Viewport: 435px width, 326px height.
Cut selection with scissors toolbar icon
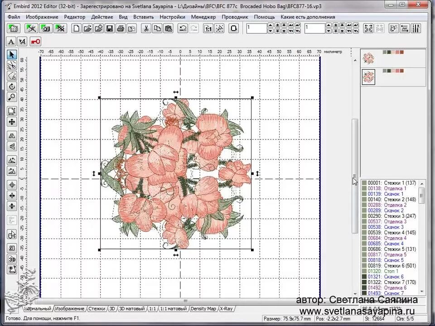click(146, 28)
